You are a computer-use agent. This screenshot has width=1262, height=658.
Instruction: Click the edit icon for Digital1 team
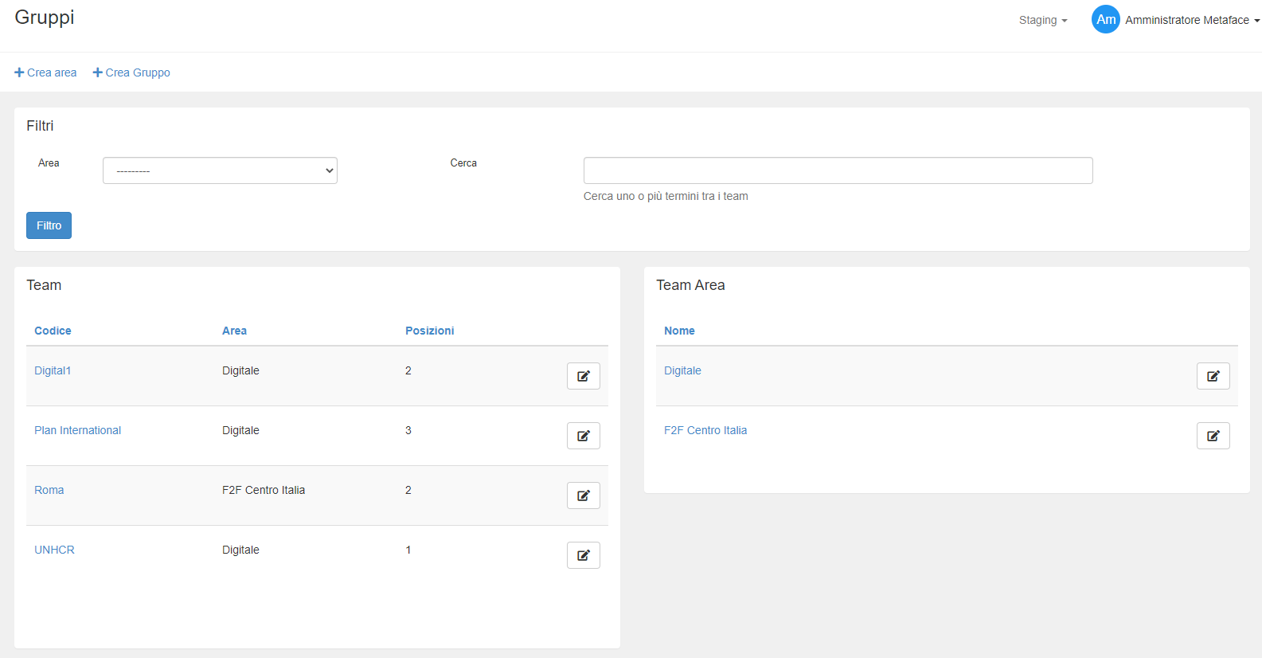coord(583,376)
